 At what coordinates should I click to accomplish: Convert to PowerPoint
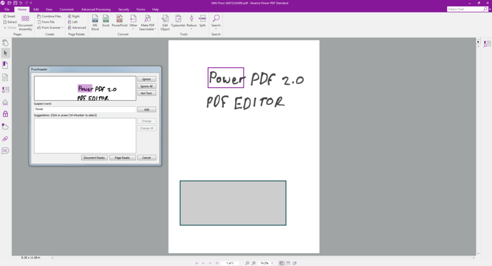pos(120,21)
